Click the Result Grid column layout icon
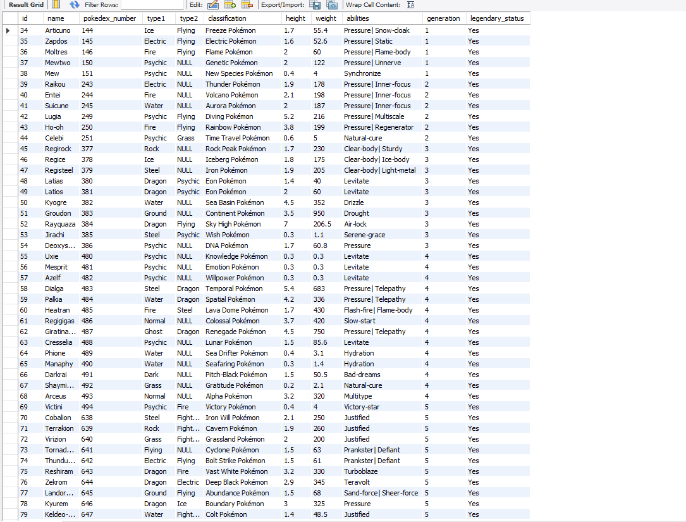686x522 pixels. coord(56,5)
